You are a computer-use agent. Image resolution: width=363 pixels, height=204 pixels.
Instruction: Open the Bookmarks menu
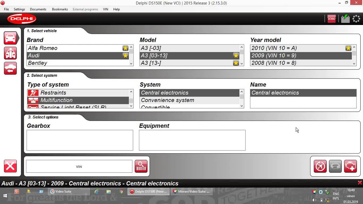(60, 9)
